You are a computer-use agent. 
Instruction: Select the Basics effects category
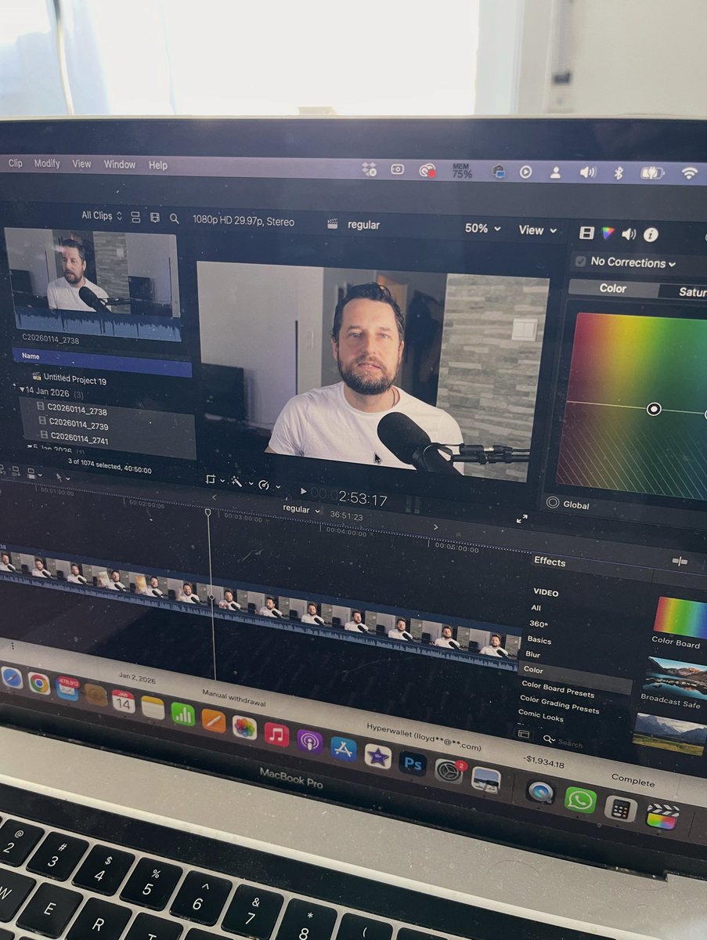539,640
